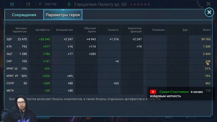Click the artifacts resistance bonus +269
The height and width of the screenshot is (122, 217).
pyautogui.click(x=46, y=83)
